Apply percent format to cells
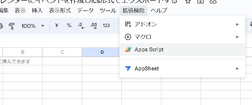Image resolution: width=252 pixels, height=105 pixels. pos(69,26)
